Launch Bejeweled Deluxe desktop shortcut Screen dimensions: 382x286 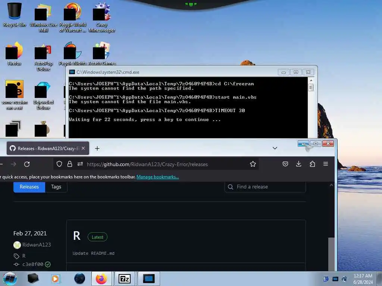pos(43,95)
